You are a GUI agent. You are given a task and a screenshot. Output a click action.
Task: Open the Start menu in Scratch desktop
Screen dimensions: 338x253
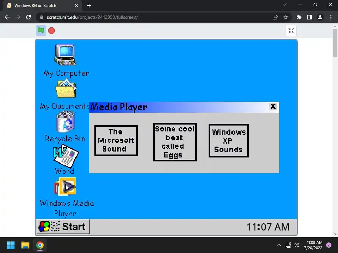click(x=63, y=227)
